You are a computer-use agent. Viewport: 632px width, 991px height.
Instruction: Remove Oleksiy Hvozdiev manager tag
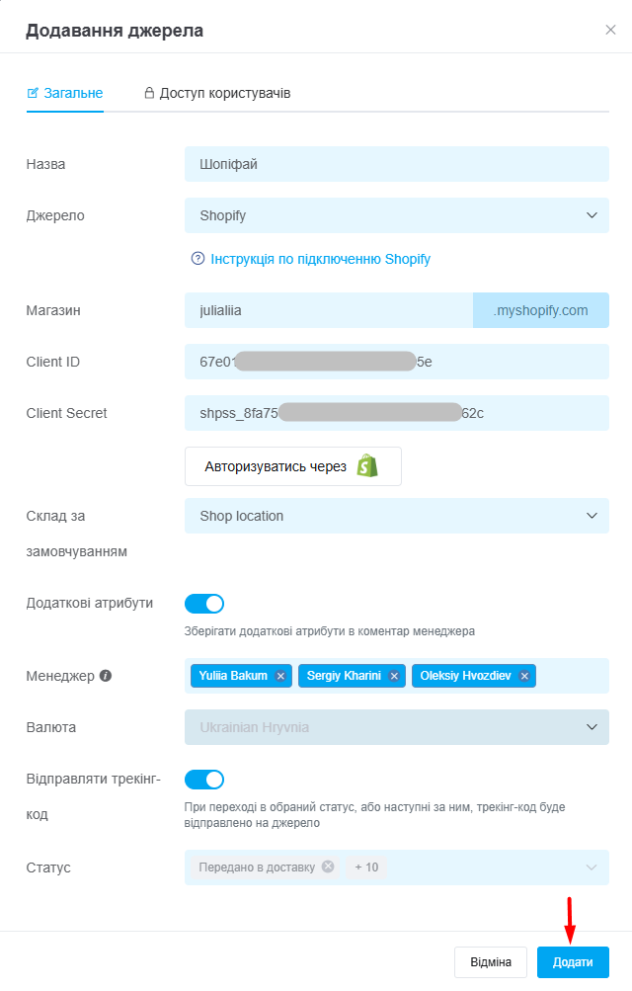(524, 677)
